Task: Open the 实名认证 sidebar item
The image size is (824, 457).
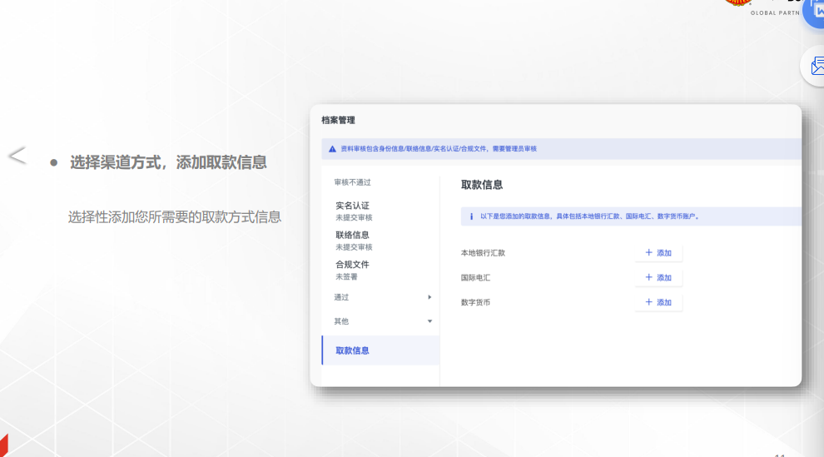Action: click(x=353, y=206)
